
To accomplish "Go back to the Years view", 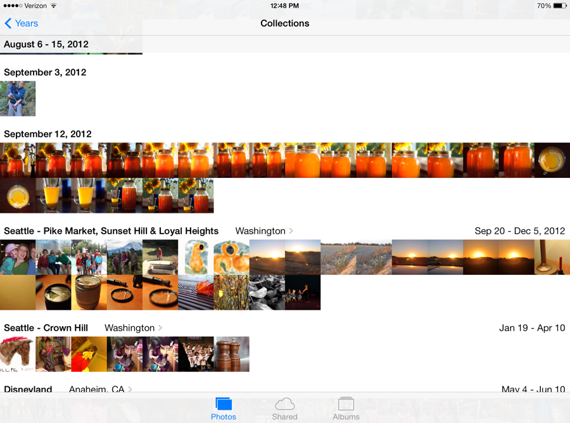I will coord(21,23).
